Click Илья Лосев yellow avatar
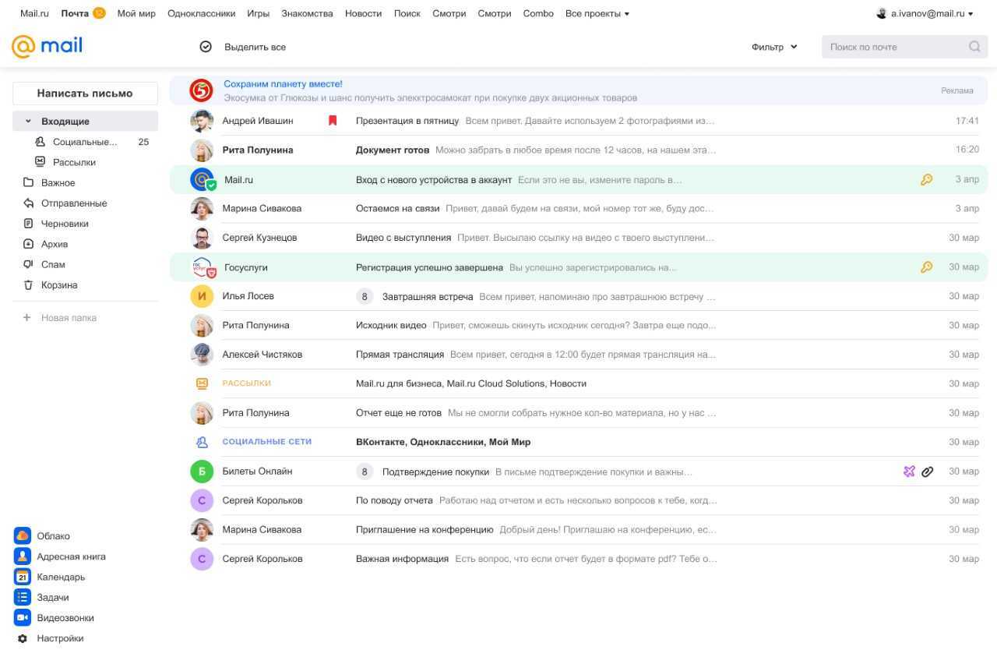 (x=202, y=296)
